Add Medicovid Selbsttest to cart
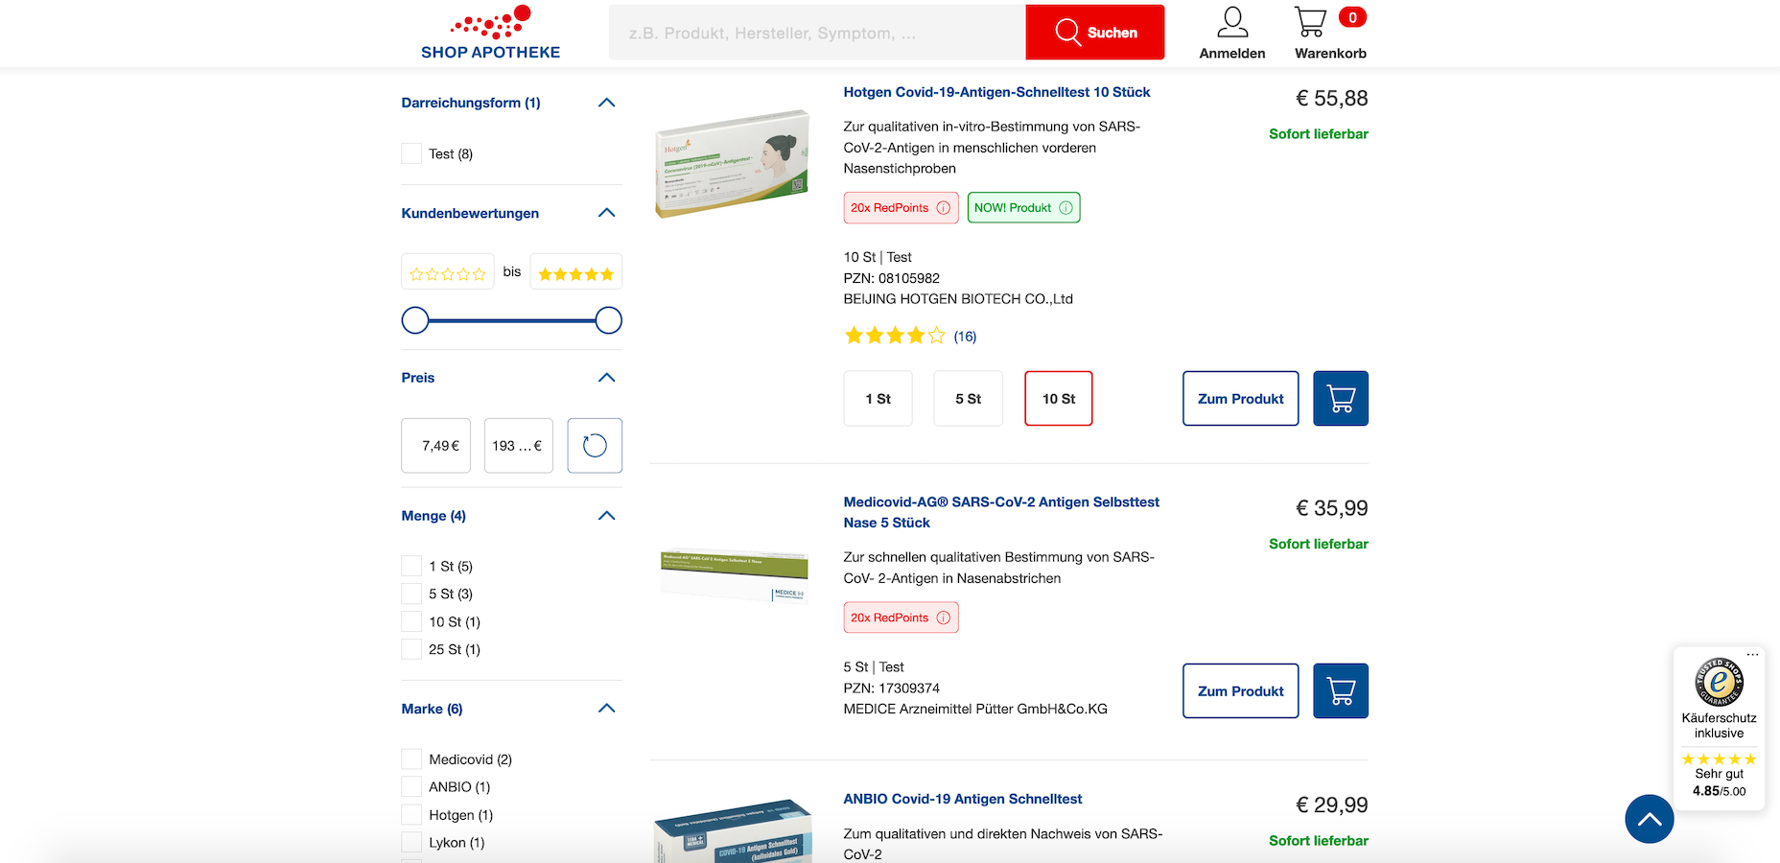The width and height of the screenshot is (1780, 863). [x=1340, y=691]
